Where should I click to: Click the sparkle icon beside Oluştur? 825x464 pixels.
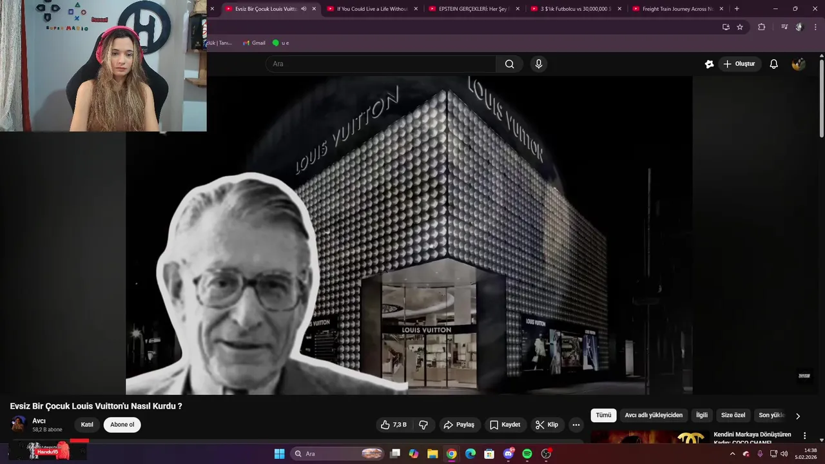point(710,64)
